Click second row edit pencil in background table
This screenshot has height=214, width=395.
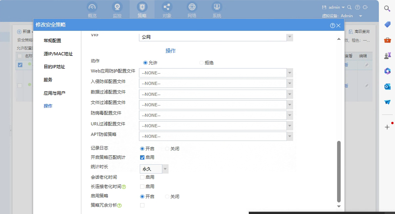coord(367,86)
